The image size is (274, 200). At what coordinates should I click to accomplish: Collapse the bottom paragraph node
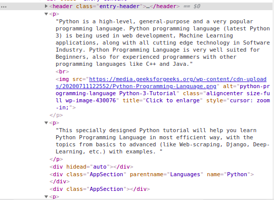click(x=46, y=196)
